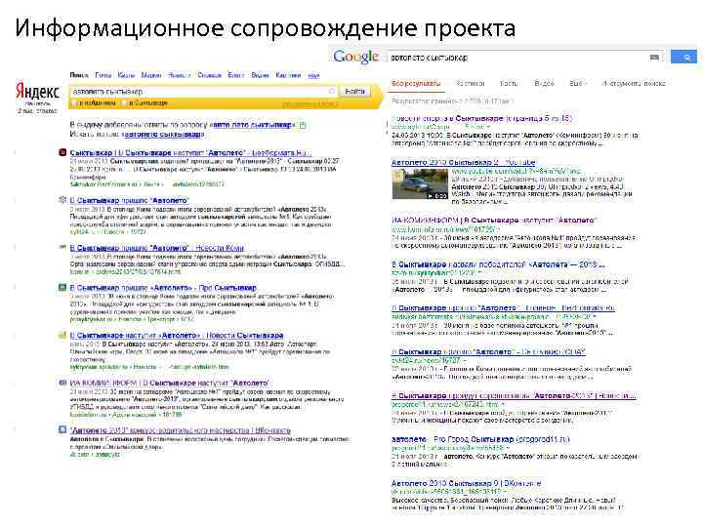Click the Yandex "Найти" button
703x527 pixels.
tap(355, 92)
